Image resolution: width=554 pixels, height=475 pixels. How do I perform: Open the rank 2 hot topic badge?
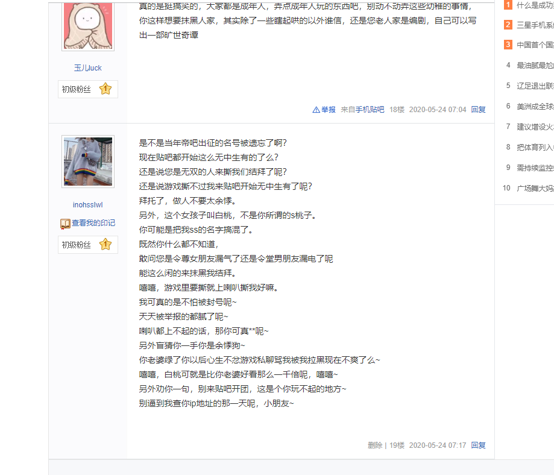point(508,25)
